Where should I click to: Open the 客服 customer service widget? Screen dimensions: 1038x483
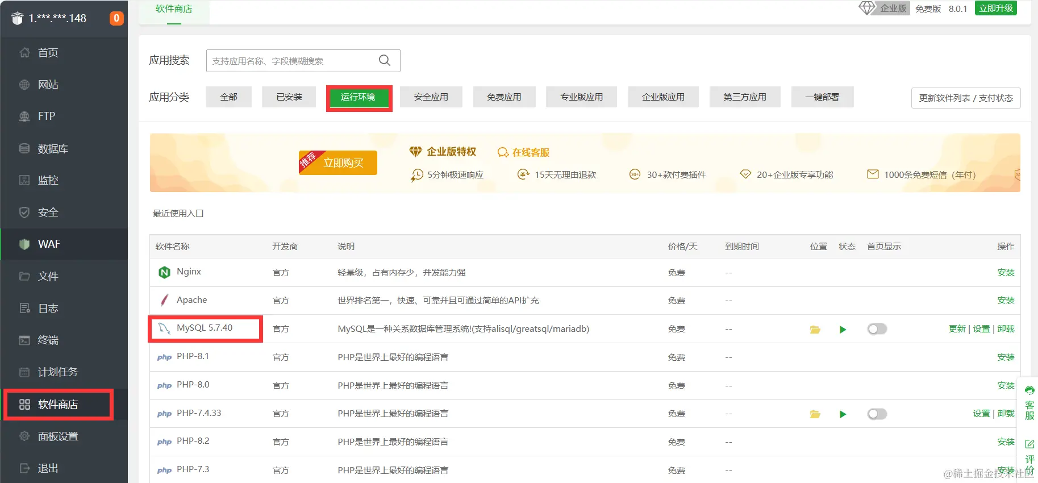pos(1029,403)
